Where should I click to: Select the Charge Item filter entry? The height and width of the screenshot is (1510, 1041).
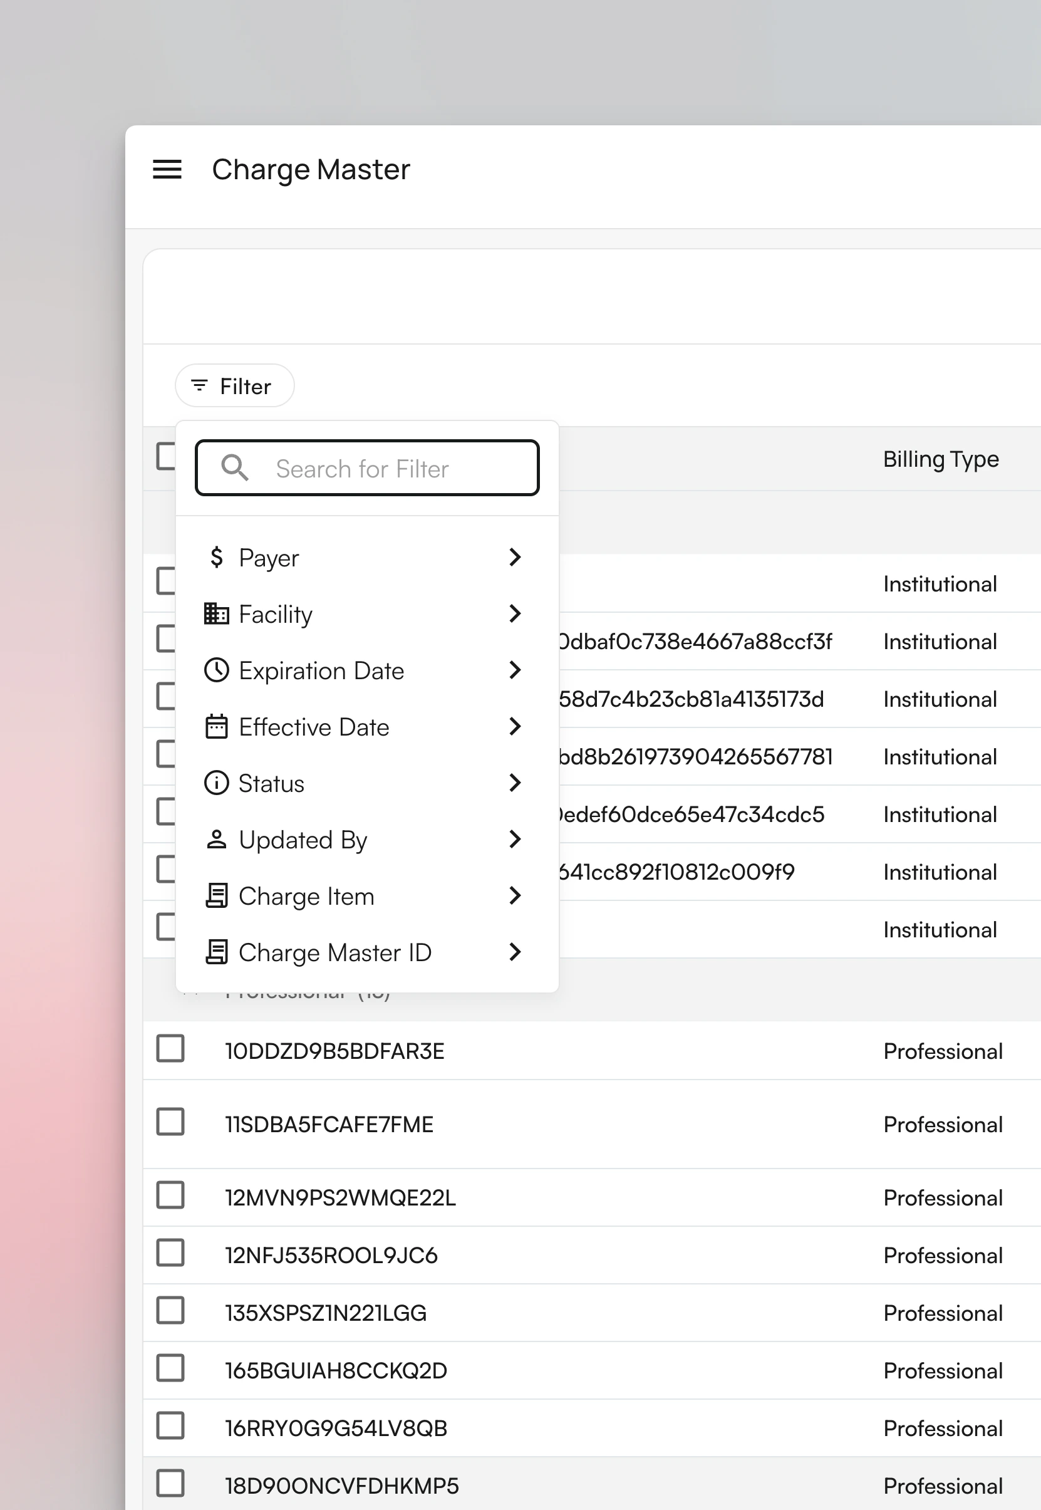306,895
